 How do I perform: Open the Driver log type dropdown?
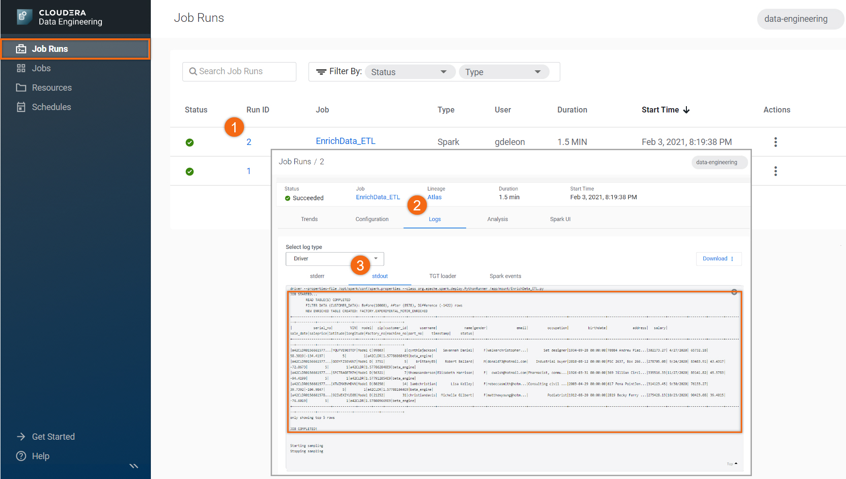[335, 259]
